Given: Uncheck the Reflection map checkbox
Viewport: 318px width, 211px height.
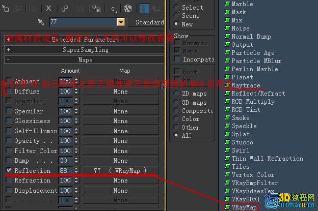Looking at the screenshot, I should [9, 170].
